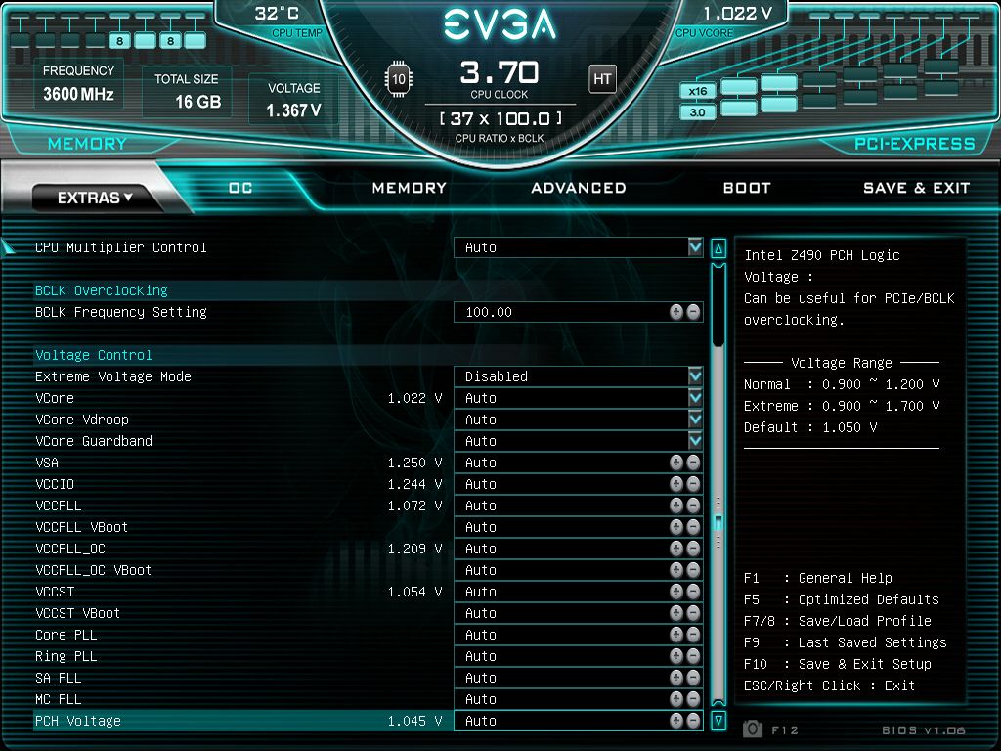This screenshot has width=1001, height=751.
Task: Expand Extreme Voltage Mode dropdown arrow
Action: click(x=695, y=376)
